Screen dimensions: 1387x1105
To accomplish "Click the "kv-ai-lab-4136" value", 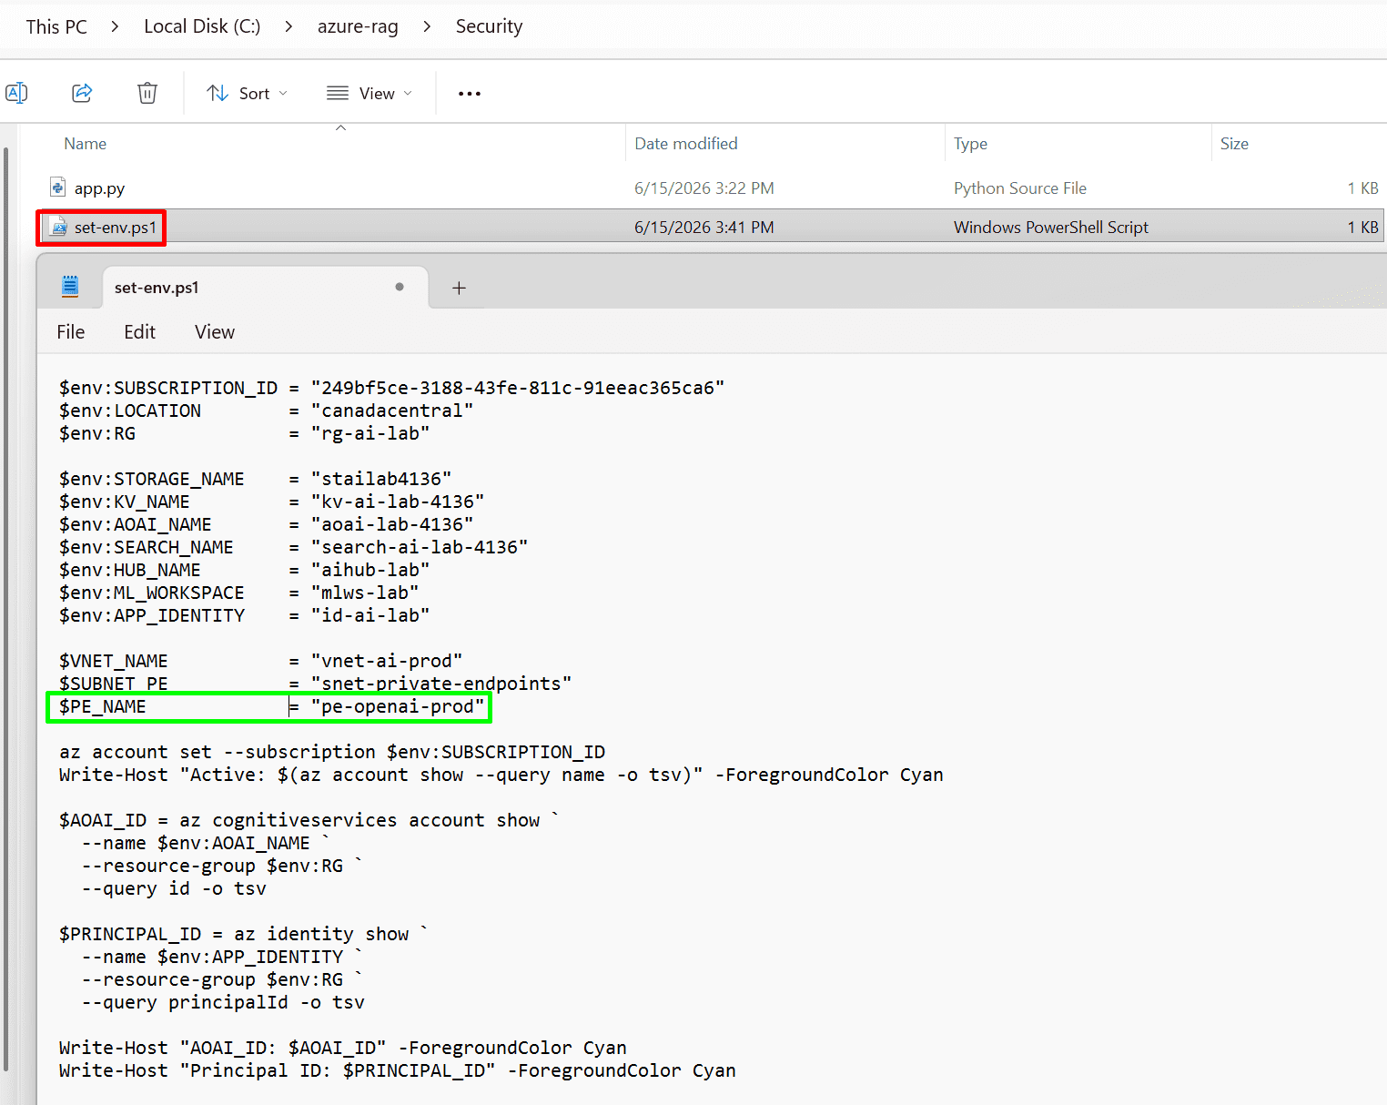I will pos(398,502).
